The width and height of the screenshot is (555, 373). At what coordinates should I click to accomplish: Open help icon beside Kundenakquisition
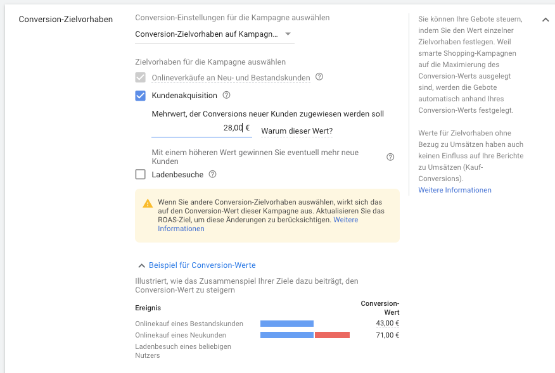pos(227,94)
